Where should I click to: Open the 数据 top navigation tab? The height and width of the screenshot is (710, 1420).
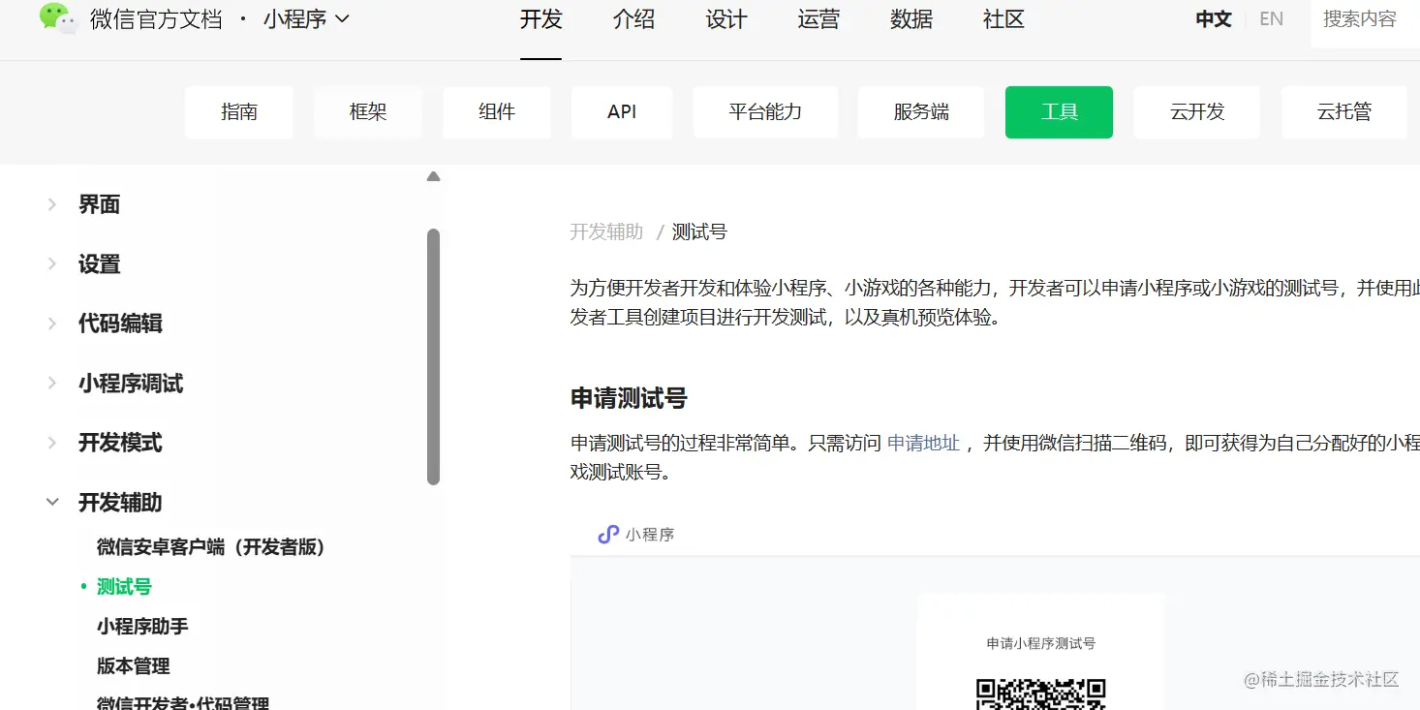[x=911, y=19]
